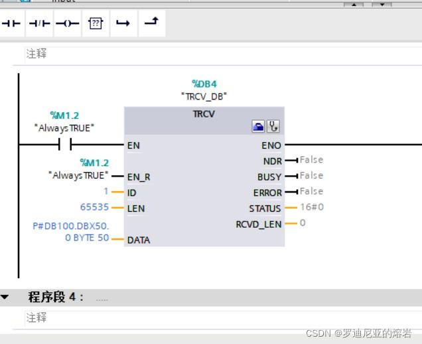Select the "TRCV_DB" instance name
The width and height of the screenshot is (422, 344).
tap(204, 96)
